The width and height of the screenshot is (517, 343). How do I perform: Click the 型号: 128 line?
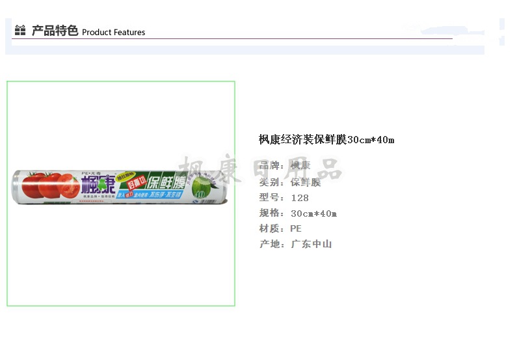[x=284, y=197]
